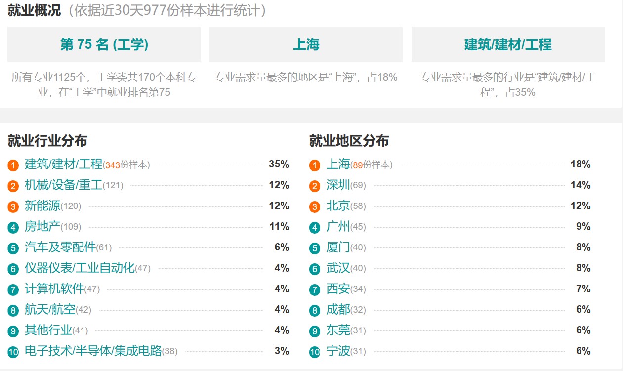Click the 上海 summary card at top
The width and height of the screenshot is (623, 371).
[306, 44]
